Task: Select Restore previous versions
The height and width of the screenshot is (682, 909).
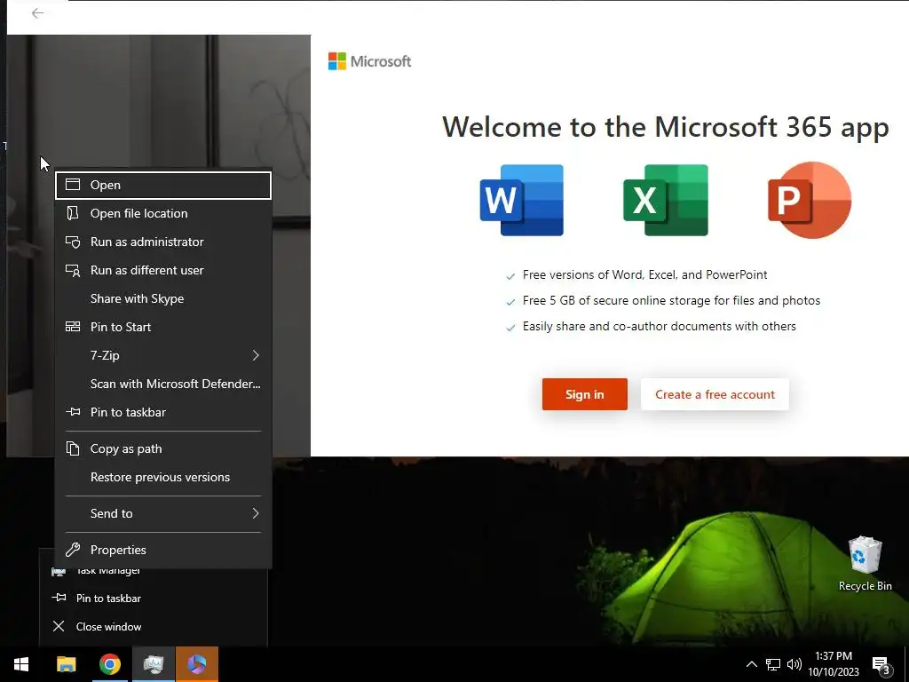Action: pyautogui.click(x=163, y=477)
